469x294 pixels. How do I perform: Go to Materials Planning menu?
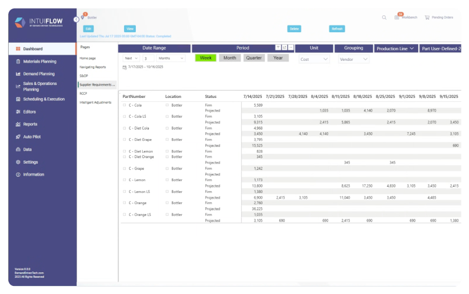click(40, 61)
